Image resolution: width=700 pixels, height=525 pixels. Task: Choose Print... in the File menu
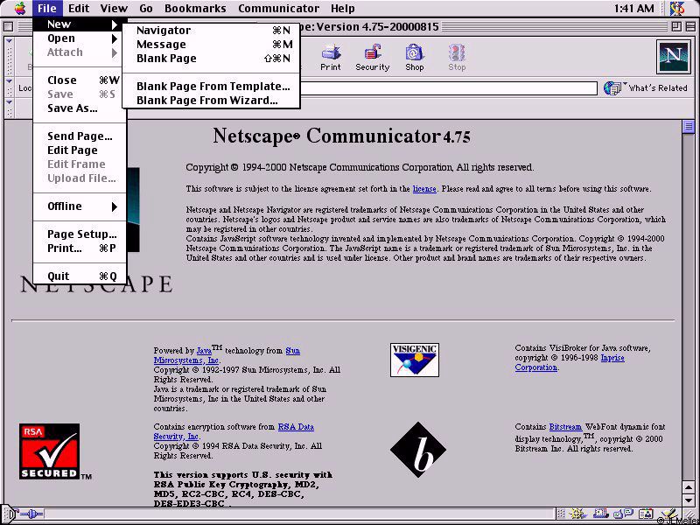[x=80, y=248]
